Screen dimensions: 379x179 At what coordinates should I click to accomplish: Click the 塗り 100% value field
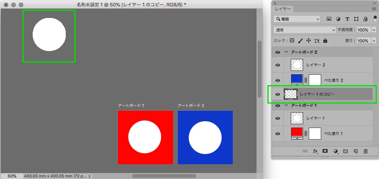coord(364,41)
